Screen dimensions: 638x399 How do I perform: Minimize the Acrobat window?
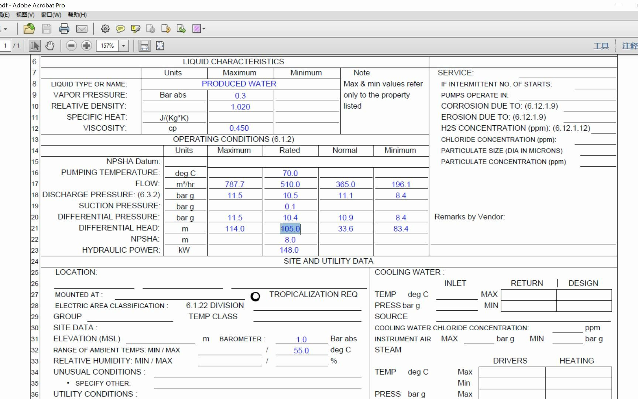[619, 5]
